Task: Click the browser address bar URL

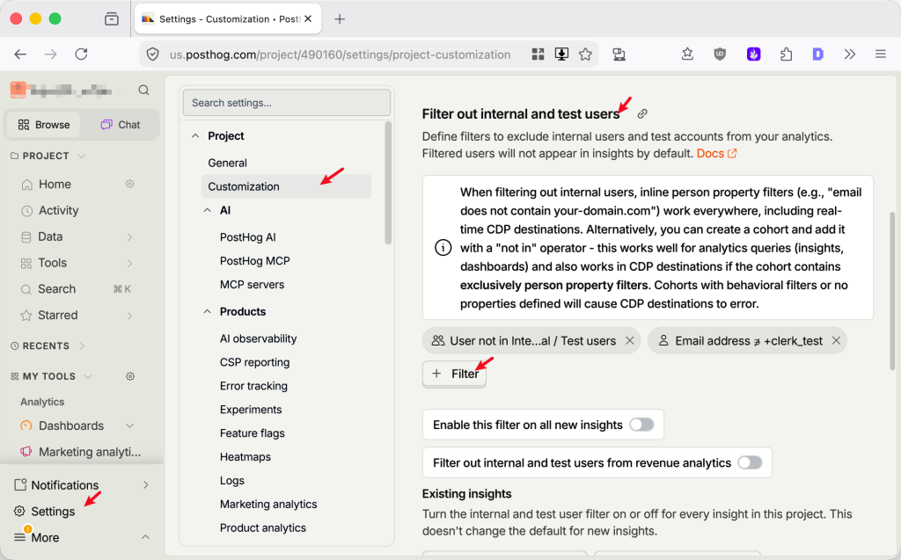Action: (x=340, y=54)
